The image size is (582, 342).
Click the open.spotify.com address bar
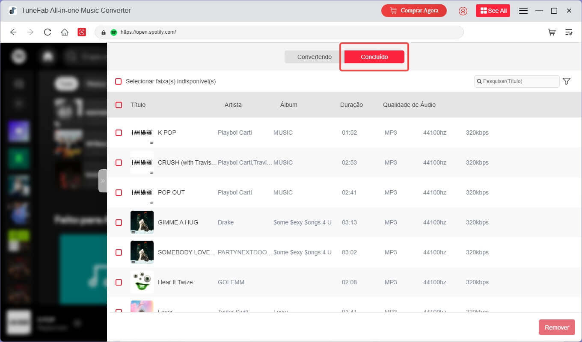pos(279,32)
